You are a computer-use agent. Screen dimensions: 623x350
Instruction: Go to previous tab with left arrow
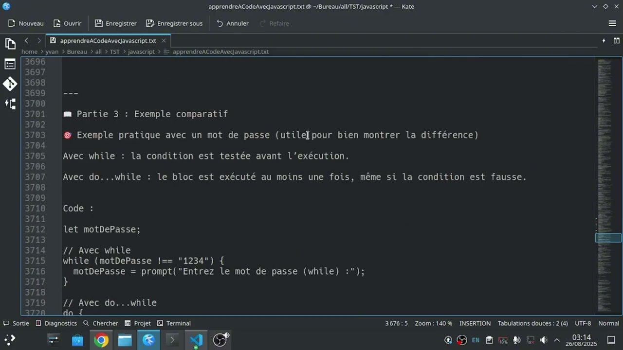pos(27,41)
